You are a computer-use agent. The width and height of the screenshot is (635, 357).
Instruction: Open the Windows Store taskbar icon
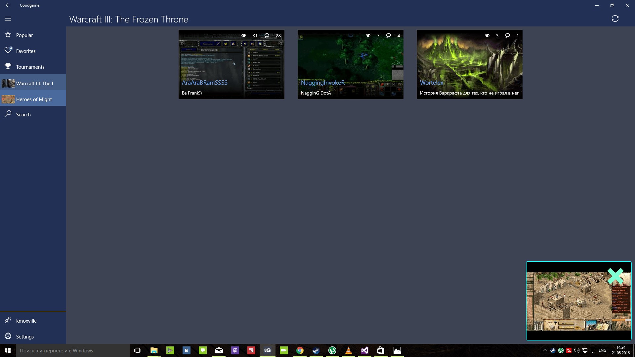(381, 350)
